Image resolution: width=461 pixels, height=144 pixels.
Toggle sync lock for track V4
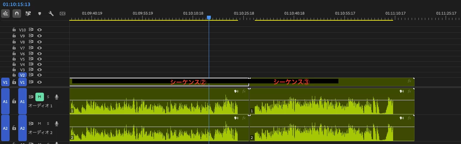(31, 65)
